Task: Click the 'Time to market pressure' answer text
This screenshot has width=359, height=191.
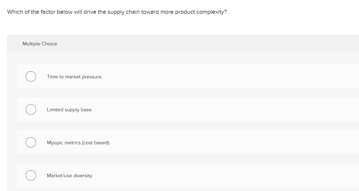Action: click(75, 77)
